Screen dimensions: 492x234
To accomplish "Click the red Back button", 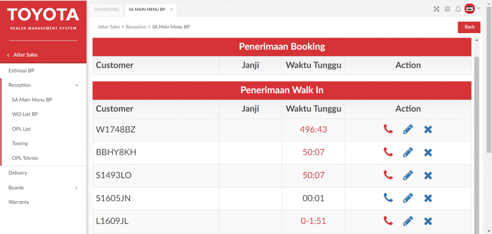I will click(x=469, y=27).
